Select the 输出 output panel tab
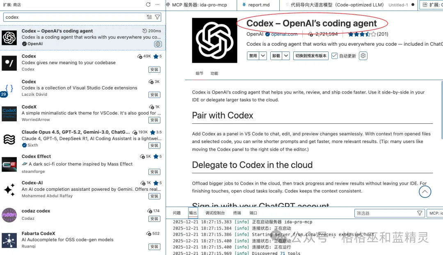 (x=193, y=213)
